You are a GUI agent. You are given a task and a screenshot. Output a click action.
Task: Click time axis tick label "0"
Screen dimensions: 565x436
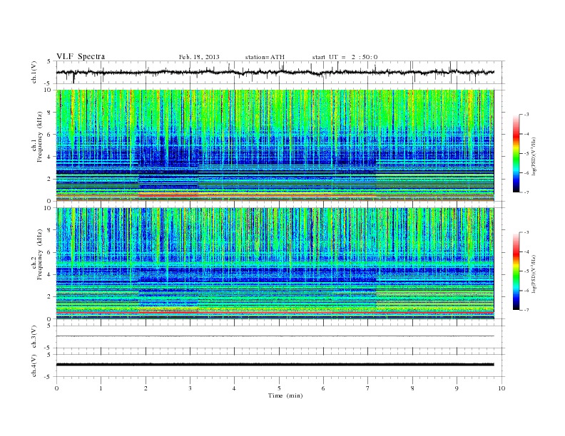56,388
